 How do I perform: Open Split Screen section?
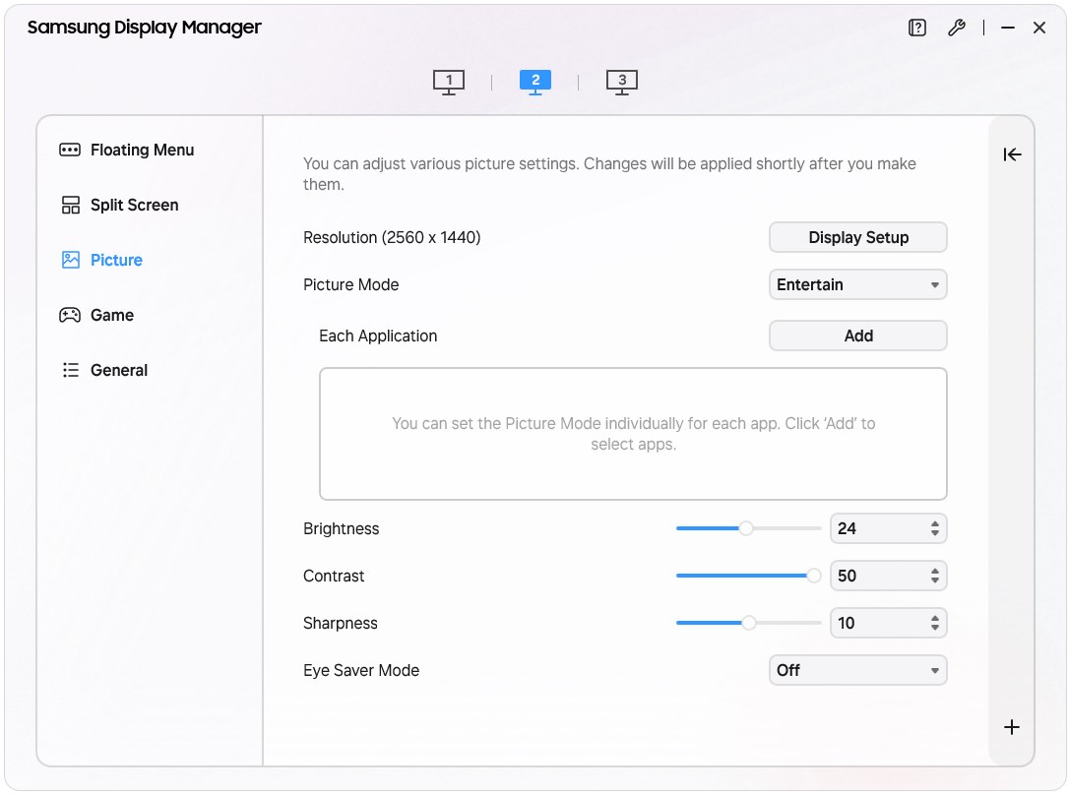click(134, 205)
